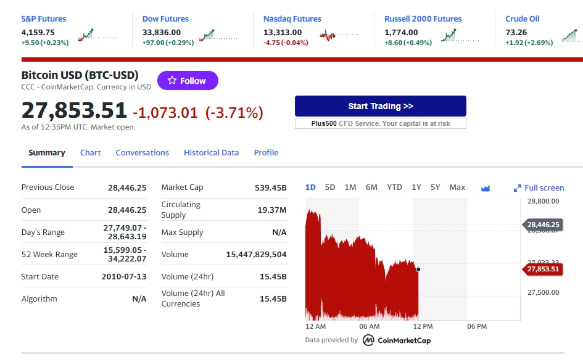Image resolution: width=583 pixels, height=362 pixels.
Task: Click the 27,853.51 red price label on chart
Action: pyautogui.click(x=543, y=269)
